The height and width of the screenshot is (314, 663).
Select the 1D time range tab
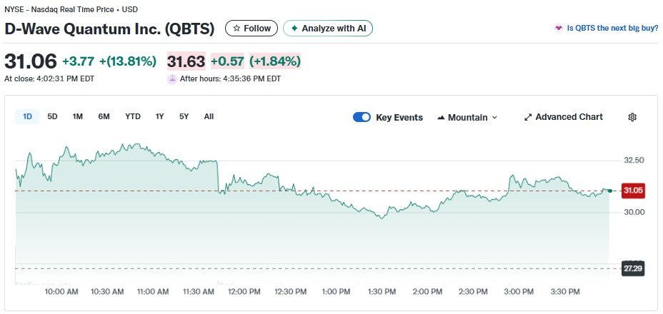pyautogui.click(x=27, y=116)
